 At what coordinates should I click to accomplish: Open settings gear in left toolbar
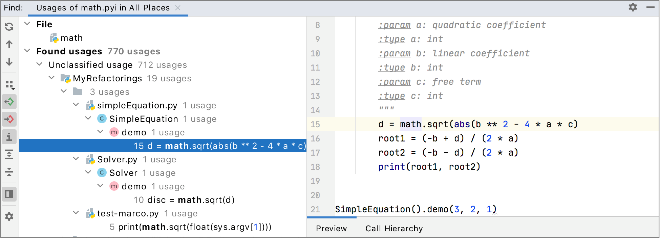point(9,216)
